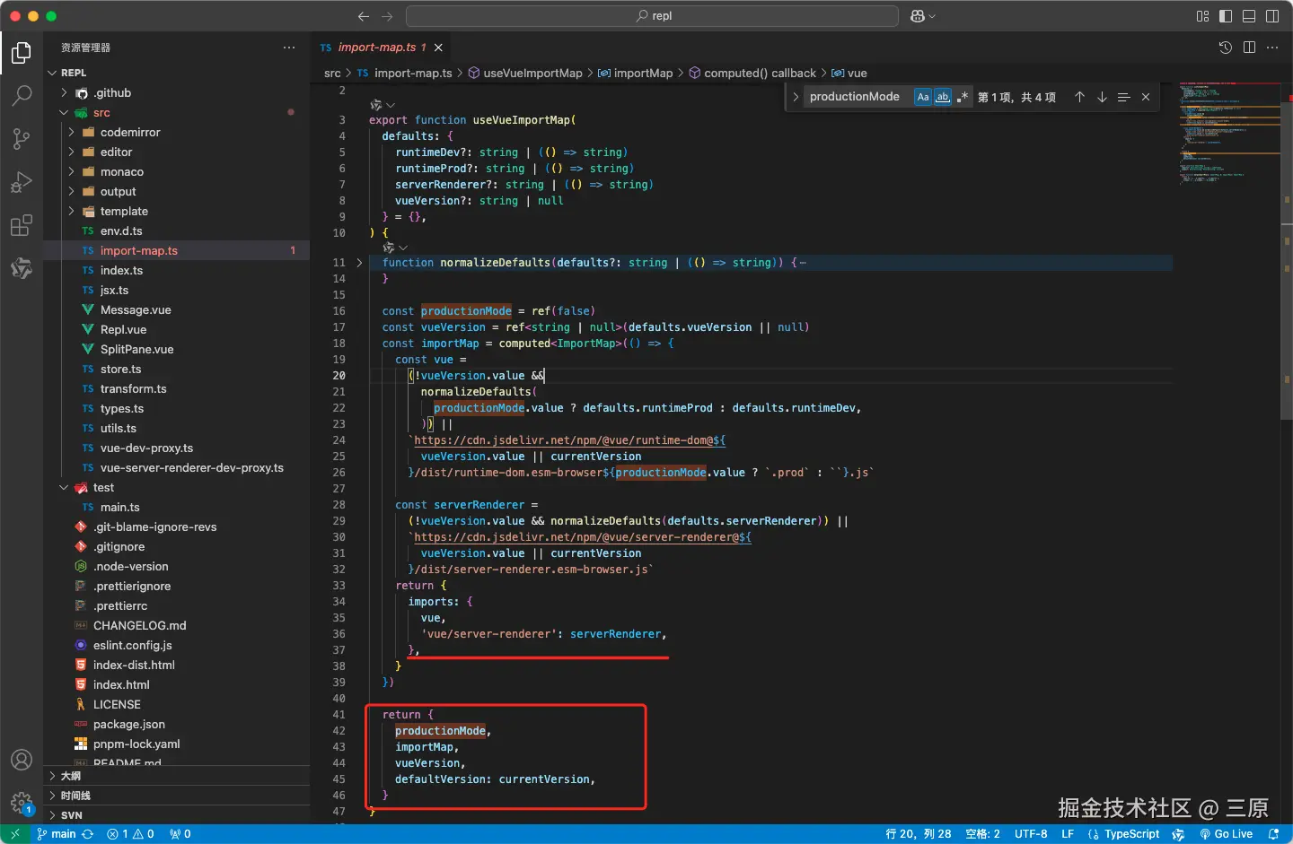Image resolution: width=1293 pixels, height=844 pixels.
Task: Open the Search view in activity bar
Action: click(22, 95)
